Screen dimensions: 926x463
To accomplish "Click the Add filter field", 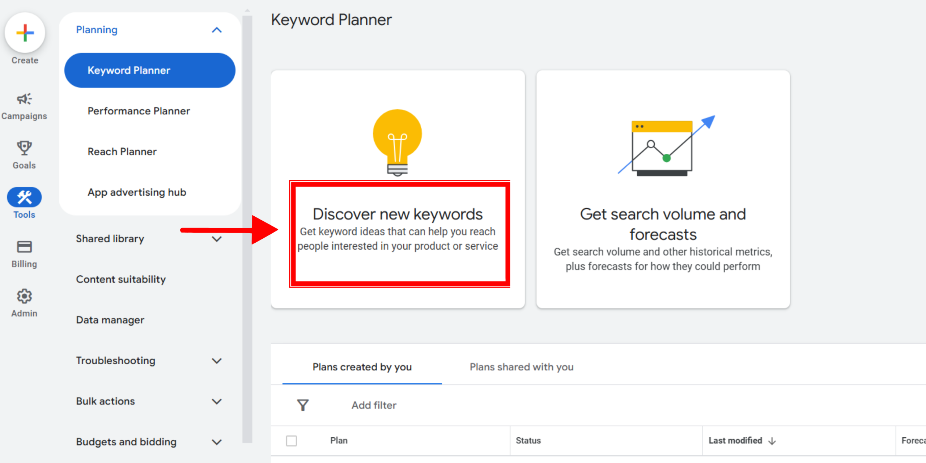I will [x=374, y=405].
